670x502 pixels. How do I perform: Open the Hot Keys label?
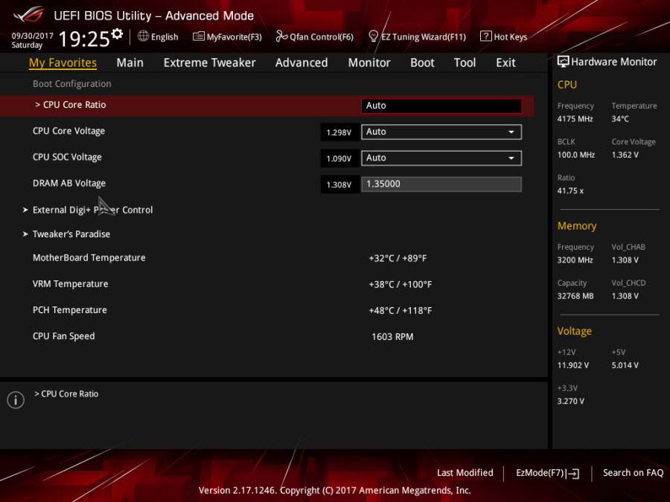510,36
